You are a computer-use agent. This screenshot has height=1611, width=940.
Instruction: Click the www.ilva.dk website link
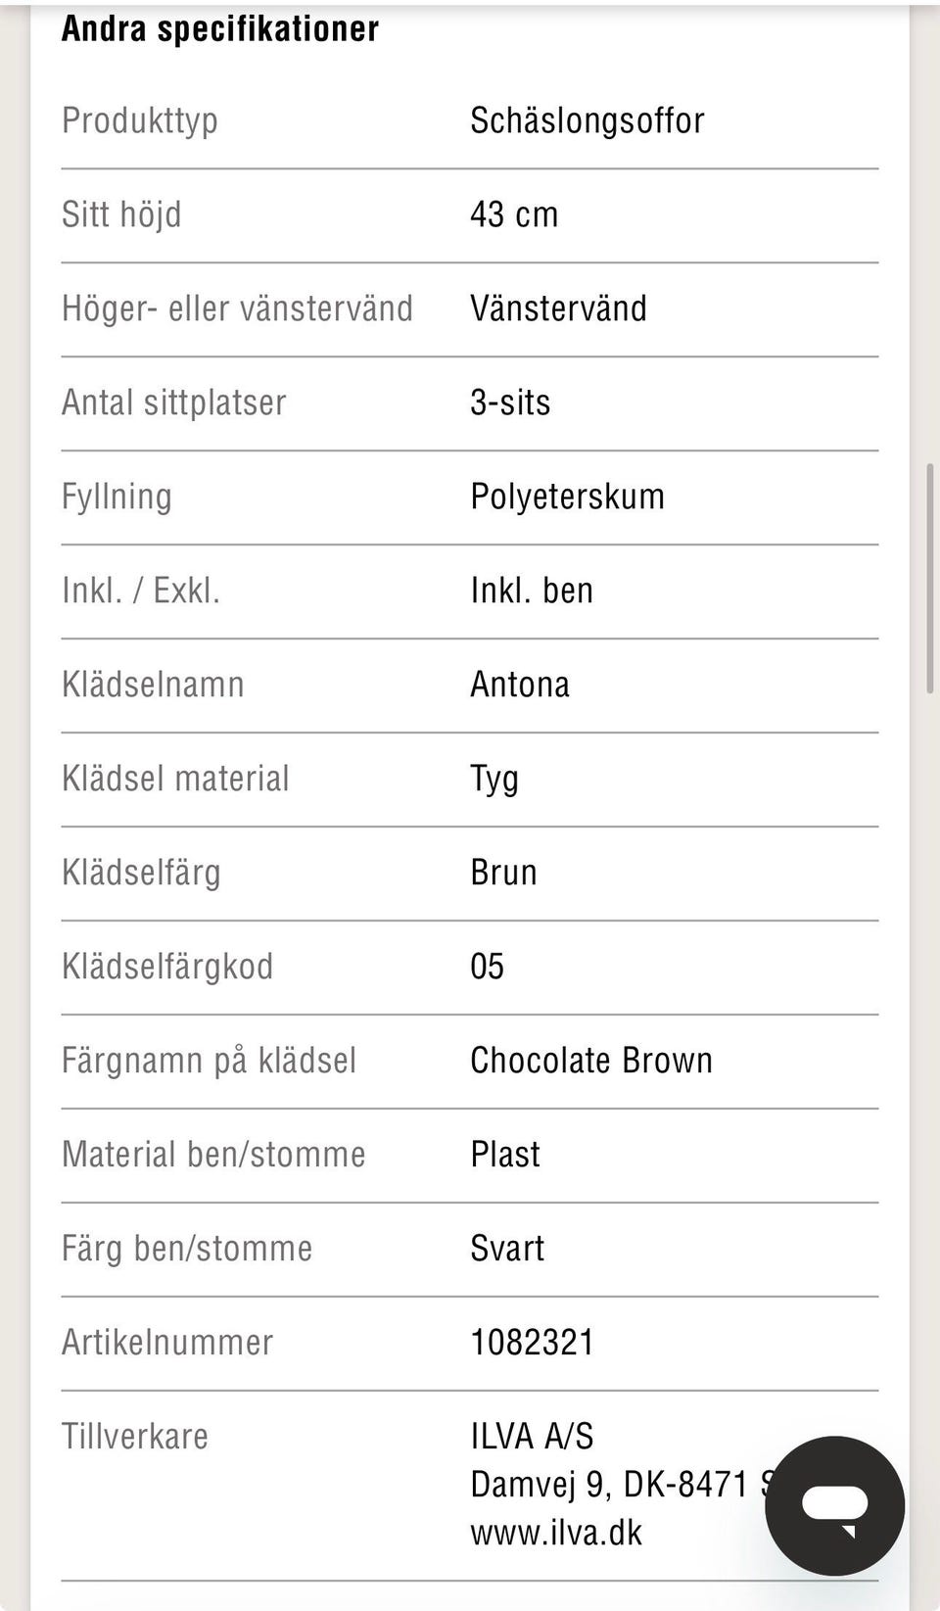556,1533
